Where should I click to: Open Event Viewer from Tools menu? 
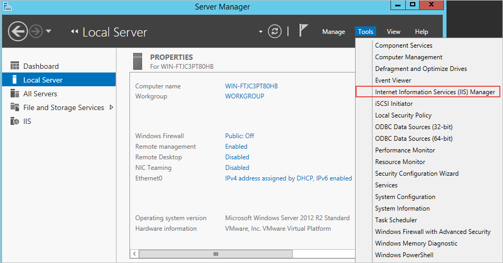click(393, 80)
